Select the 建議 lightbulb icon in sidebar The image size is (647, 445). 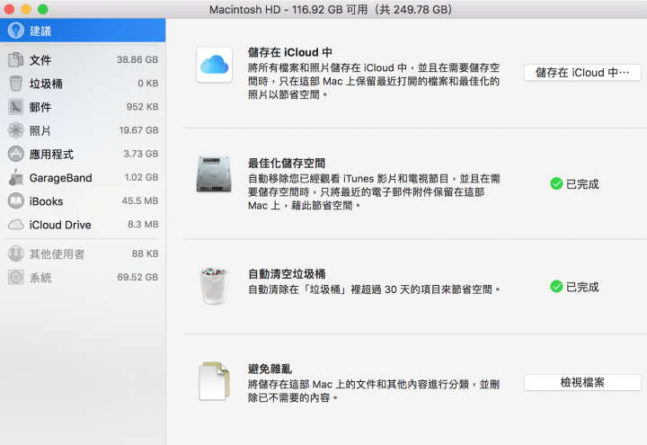point(15,31)
